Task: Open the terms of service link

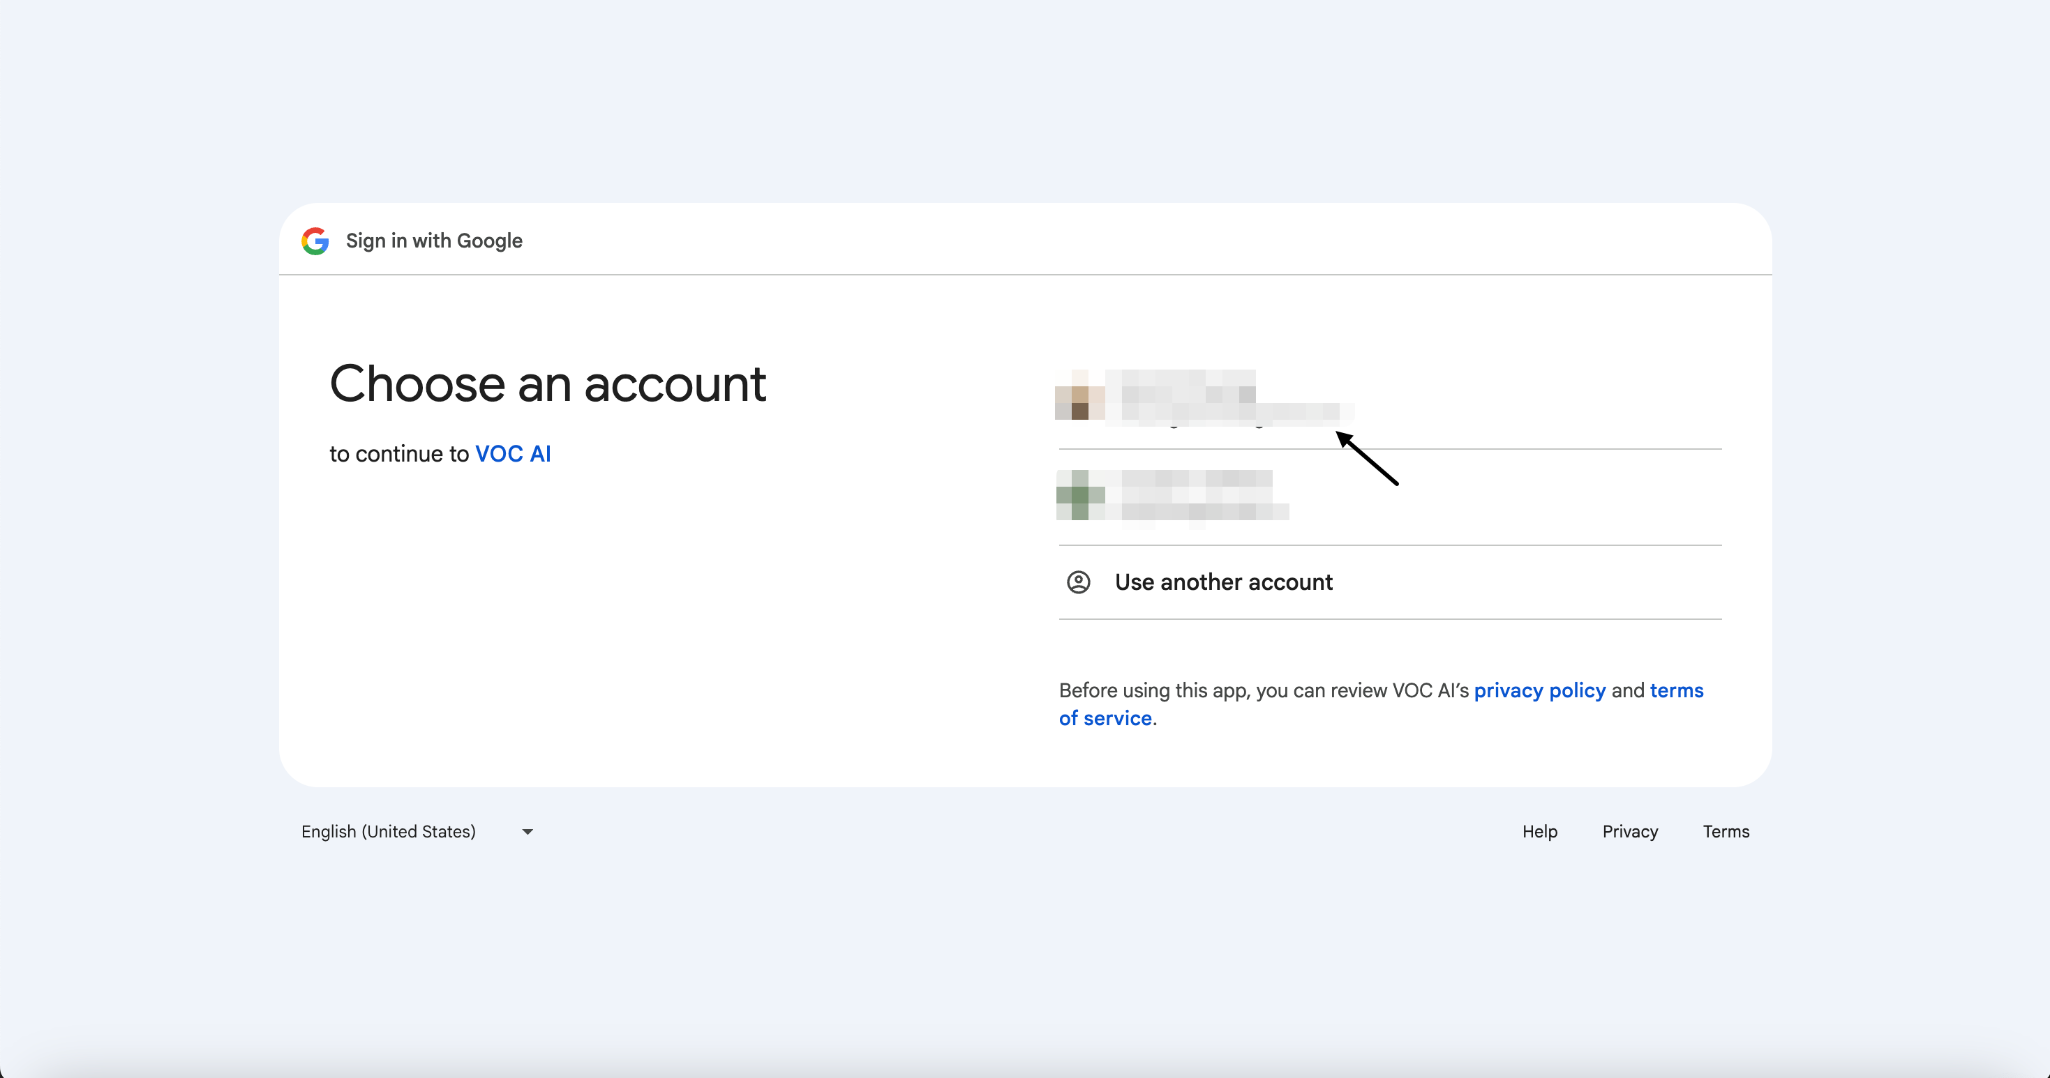Action: point(1105,718)
